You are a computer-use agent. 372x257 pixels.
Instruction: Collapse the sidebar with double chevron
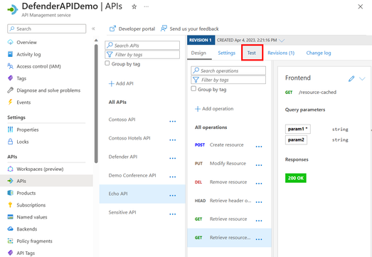click(93, 28)
